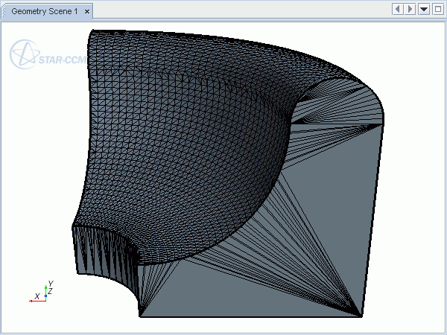Click the red X axis label
Screen dimensions: 447x335
tap(37, 296)
